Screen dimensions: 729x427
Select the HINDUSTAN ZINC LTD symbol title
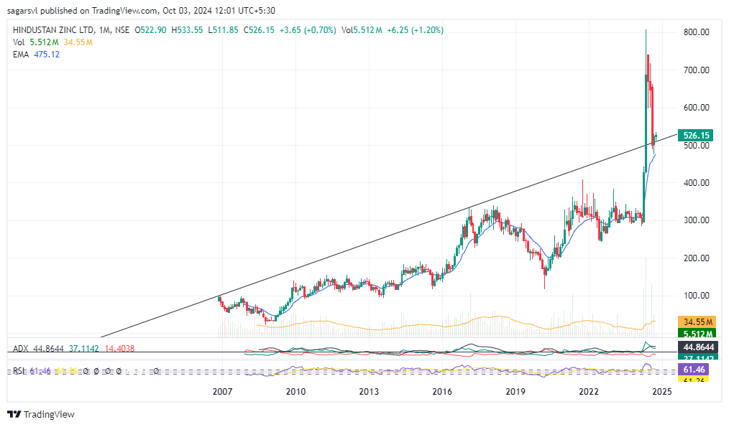tap(53, 30)
